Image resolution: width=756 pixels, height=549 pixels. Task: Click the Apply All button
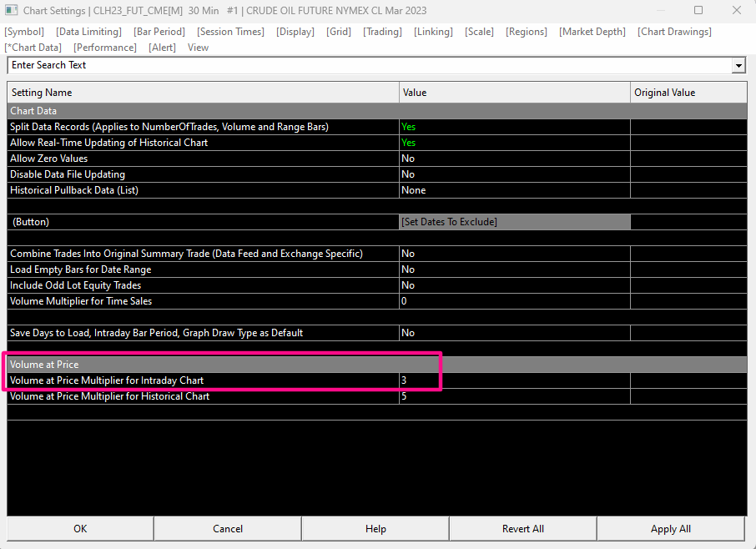[671, 529]
